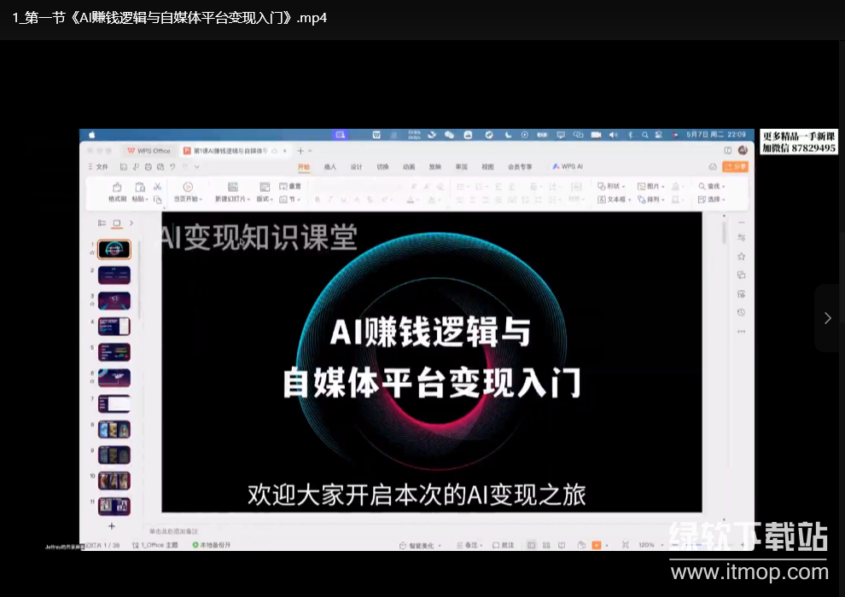Open the Layout (版式) dropdown
The image size is (845, 597).
265,200
